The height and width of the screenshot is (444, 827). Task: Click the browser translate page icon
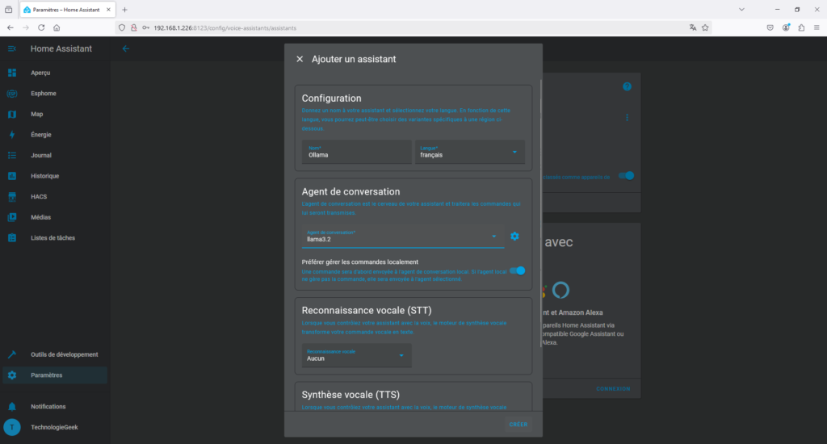click(x=692, y=27)
